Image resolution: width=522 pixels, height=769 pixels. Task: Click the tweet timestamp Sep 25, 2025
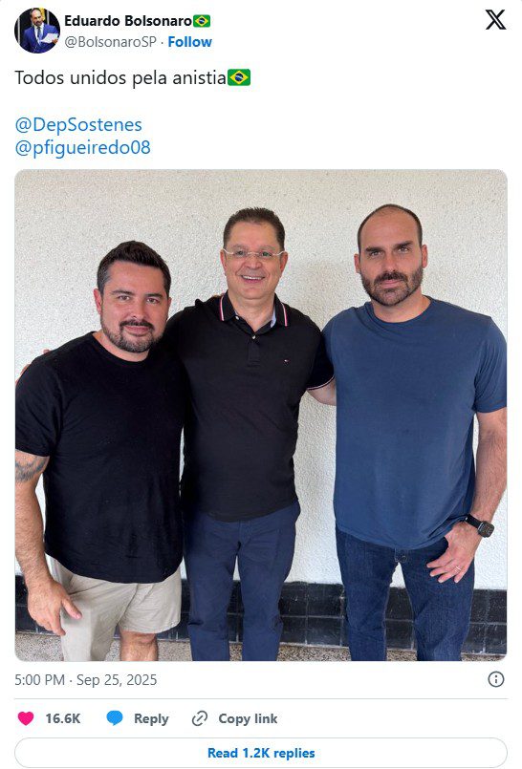pyautogui.click(x=86, y=680)
